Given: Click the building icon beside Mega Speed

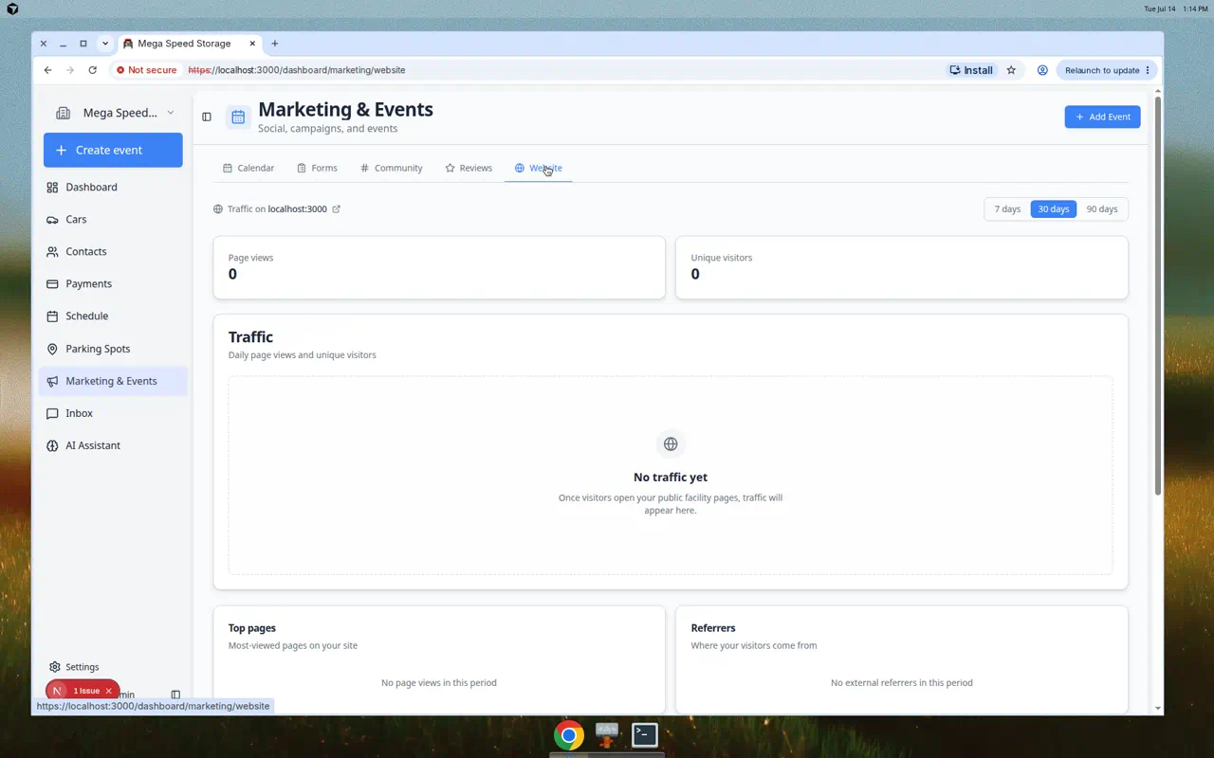Looking at the screenshot, I should tap(63, 113).
